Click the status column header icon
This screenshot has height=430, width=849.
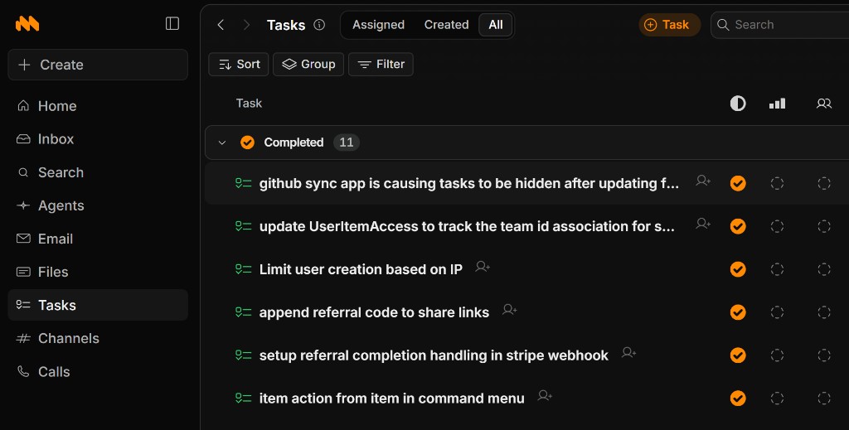click(737, 104)
